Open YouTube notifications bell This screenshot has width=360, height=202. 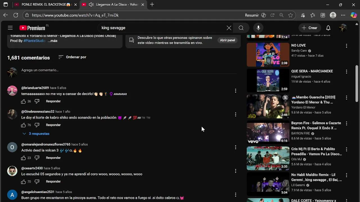pos(328,28)
